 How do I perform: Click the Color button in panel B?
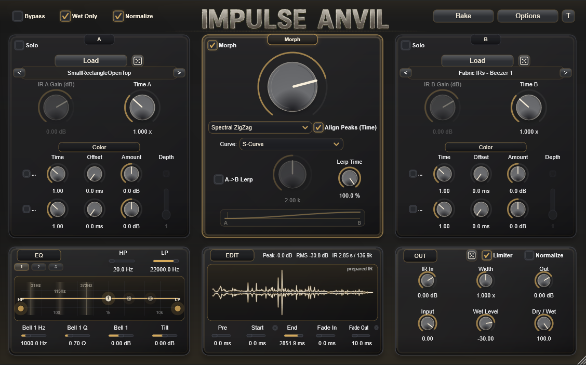[x=485, y=147]
